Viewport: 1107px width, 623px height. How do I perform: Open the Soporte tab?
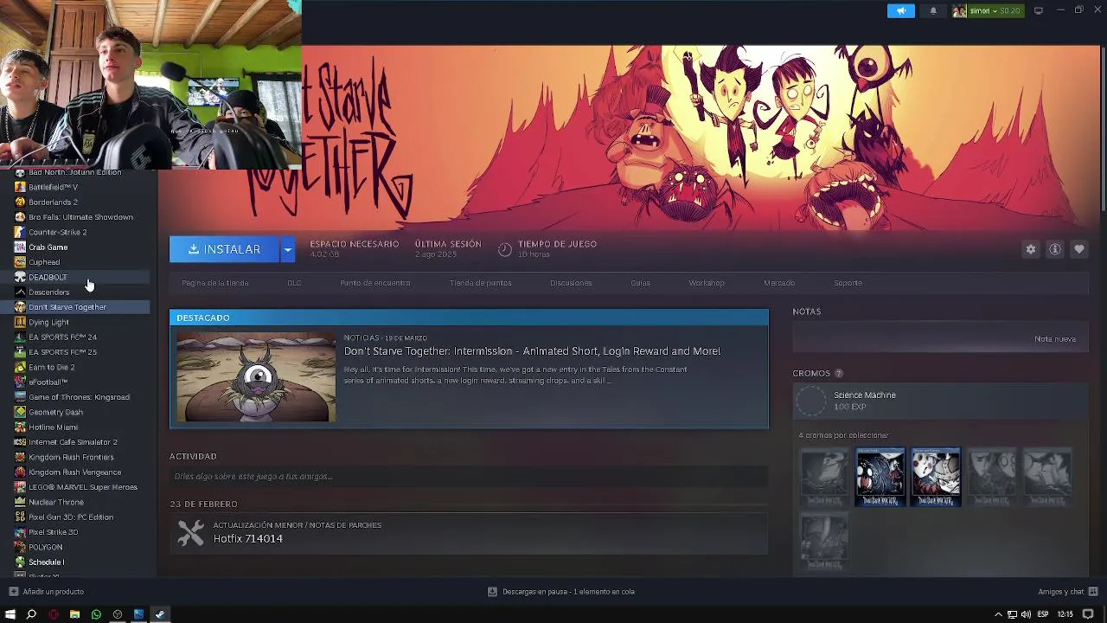click(x=848, y=283)
